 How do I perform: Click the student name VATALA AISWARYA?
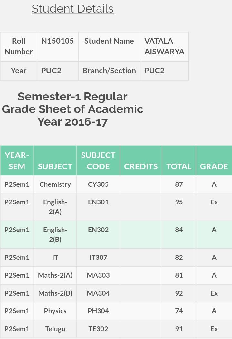point(164,46)
